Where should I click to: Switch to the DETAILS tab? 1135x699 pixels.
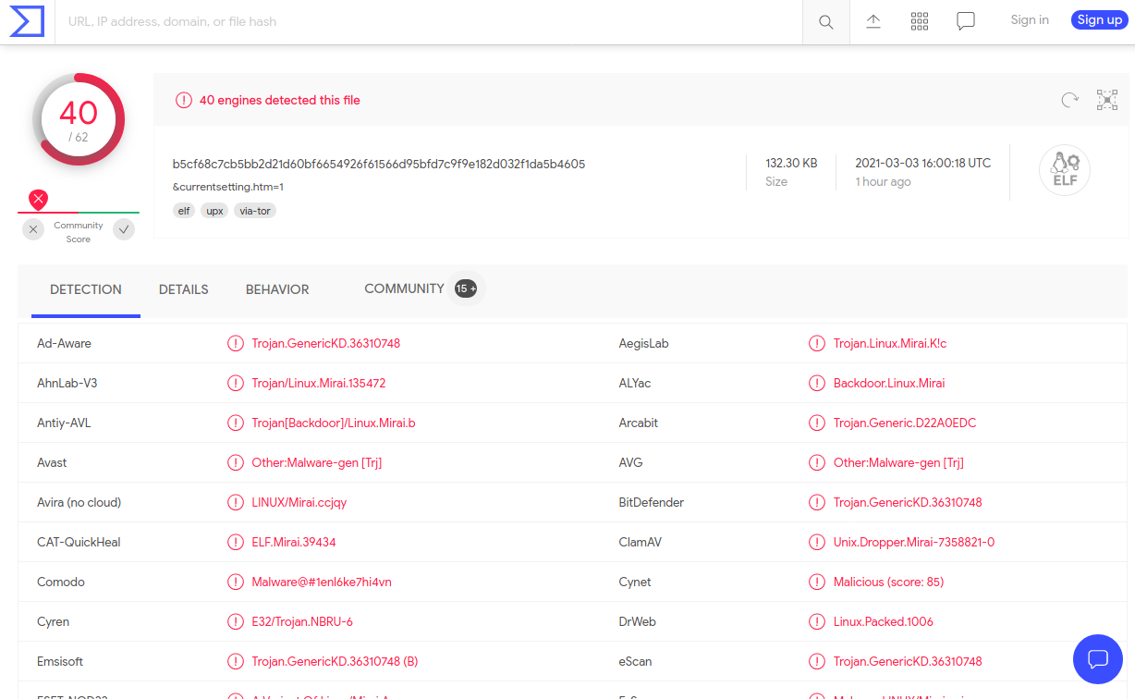point(183,289)
